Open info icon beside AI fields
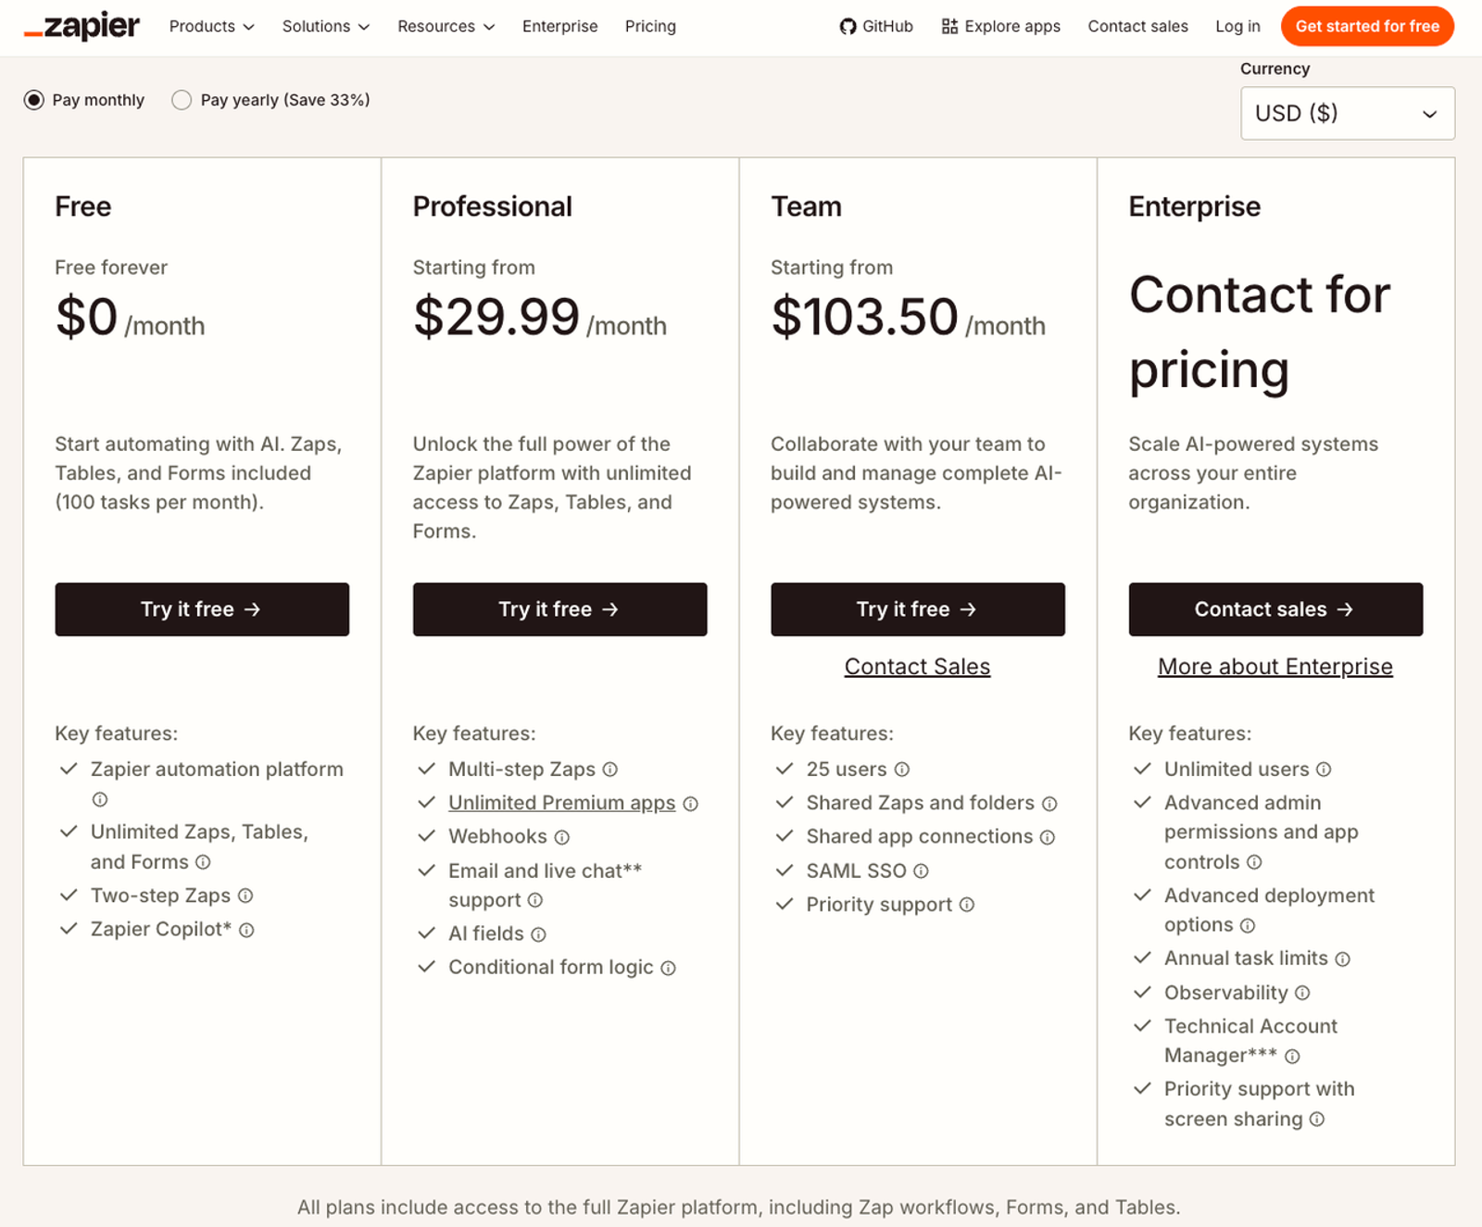Screen dimensions: 1482x1227 pyautogui.click(x=538, y=934)
